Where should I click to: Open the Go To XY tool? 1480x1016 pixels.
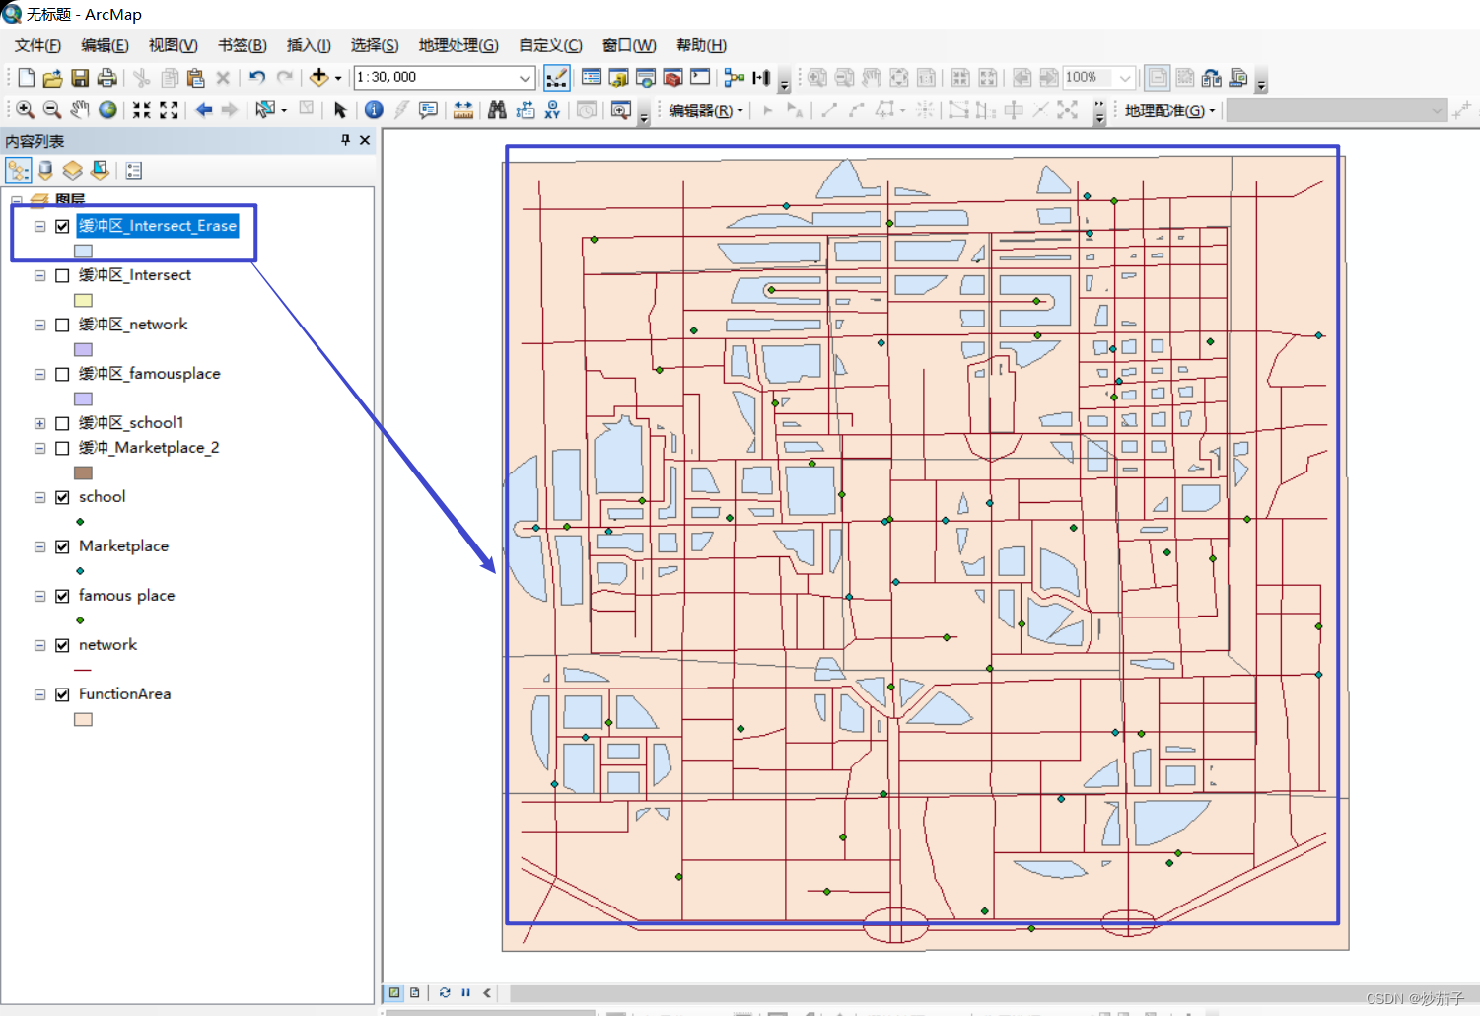point(552,109)
